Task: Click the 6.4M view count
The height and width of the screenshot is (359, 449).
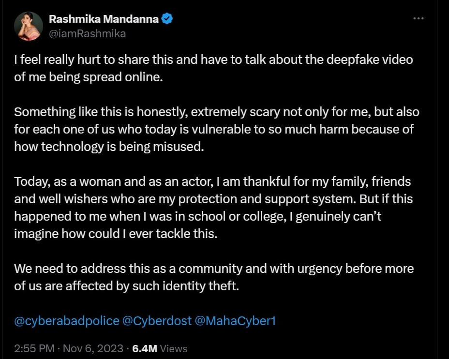Action: click(x=144, y=348)
